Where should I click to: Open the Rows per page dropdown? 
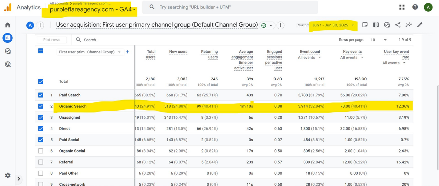click(379, 40)
